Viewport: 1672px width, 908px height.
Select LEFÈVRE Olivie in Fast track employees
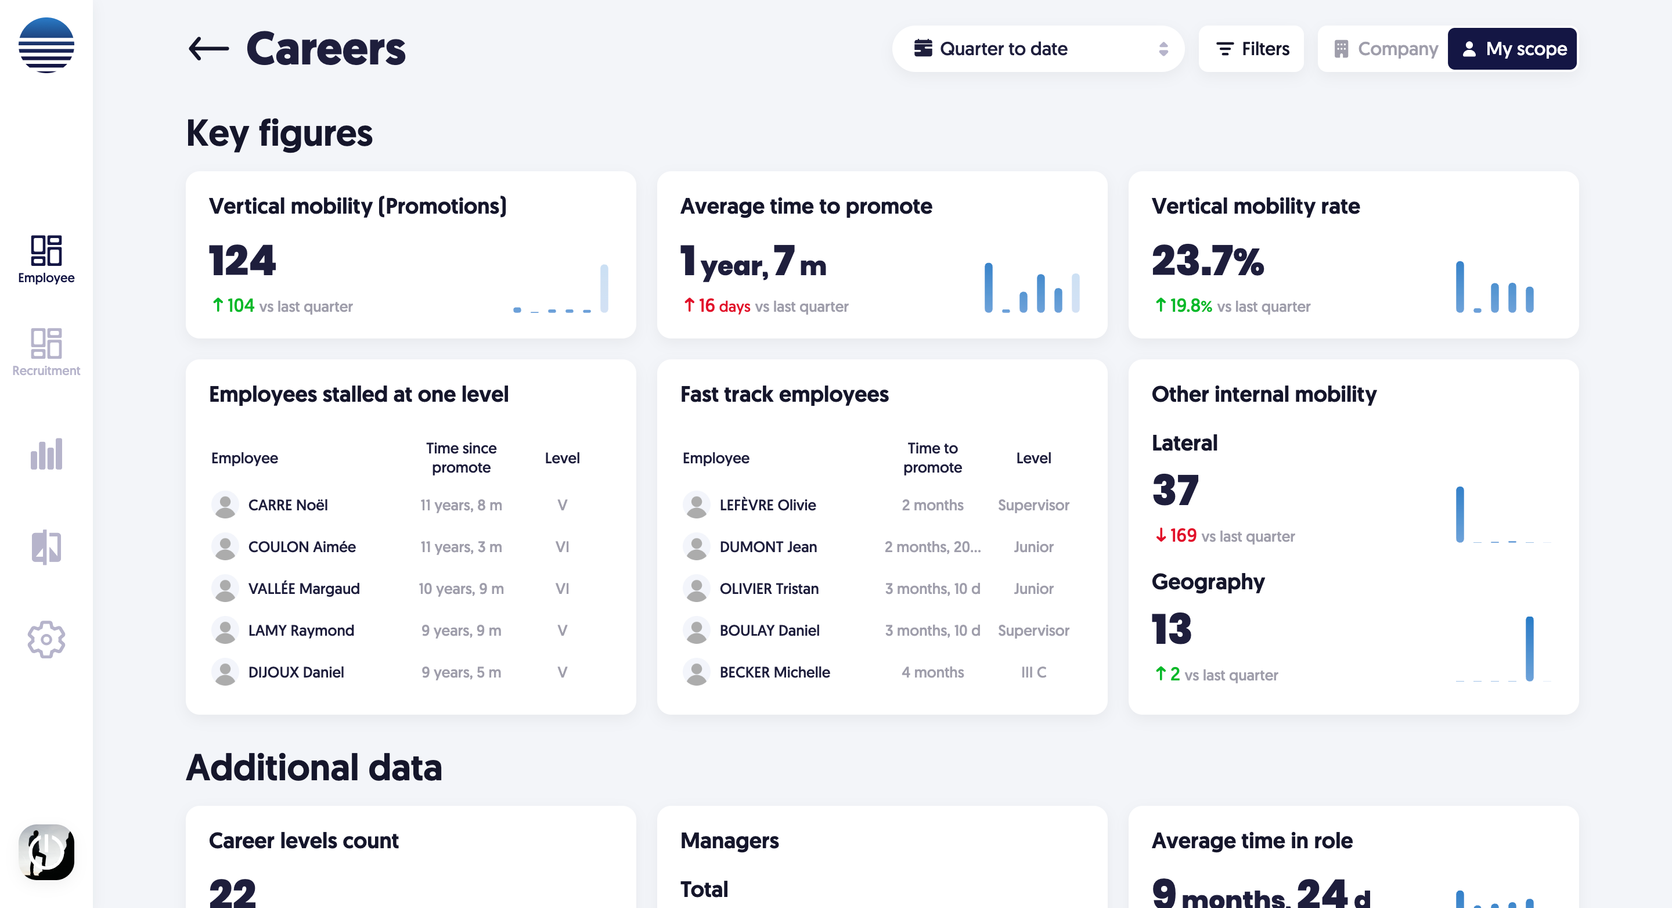pos(767,505)
